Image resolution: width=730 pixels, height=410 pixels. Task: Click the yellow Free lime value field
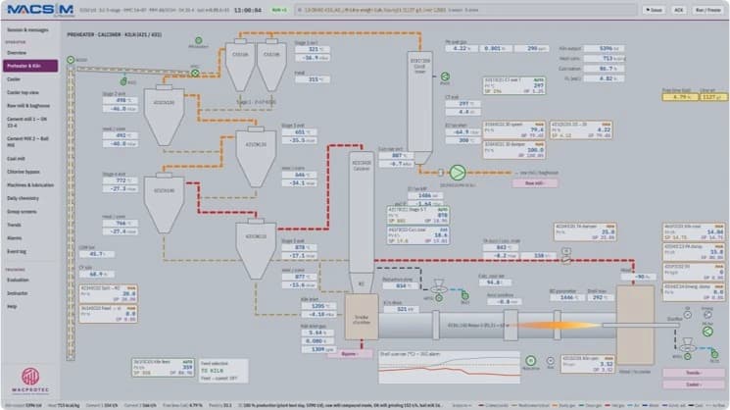(680, 97)
